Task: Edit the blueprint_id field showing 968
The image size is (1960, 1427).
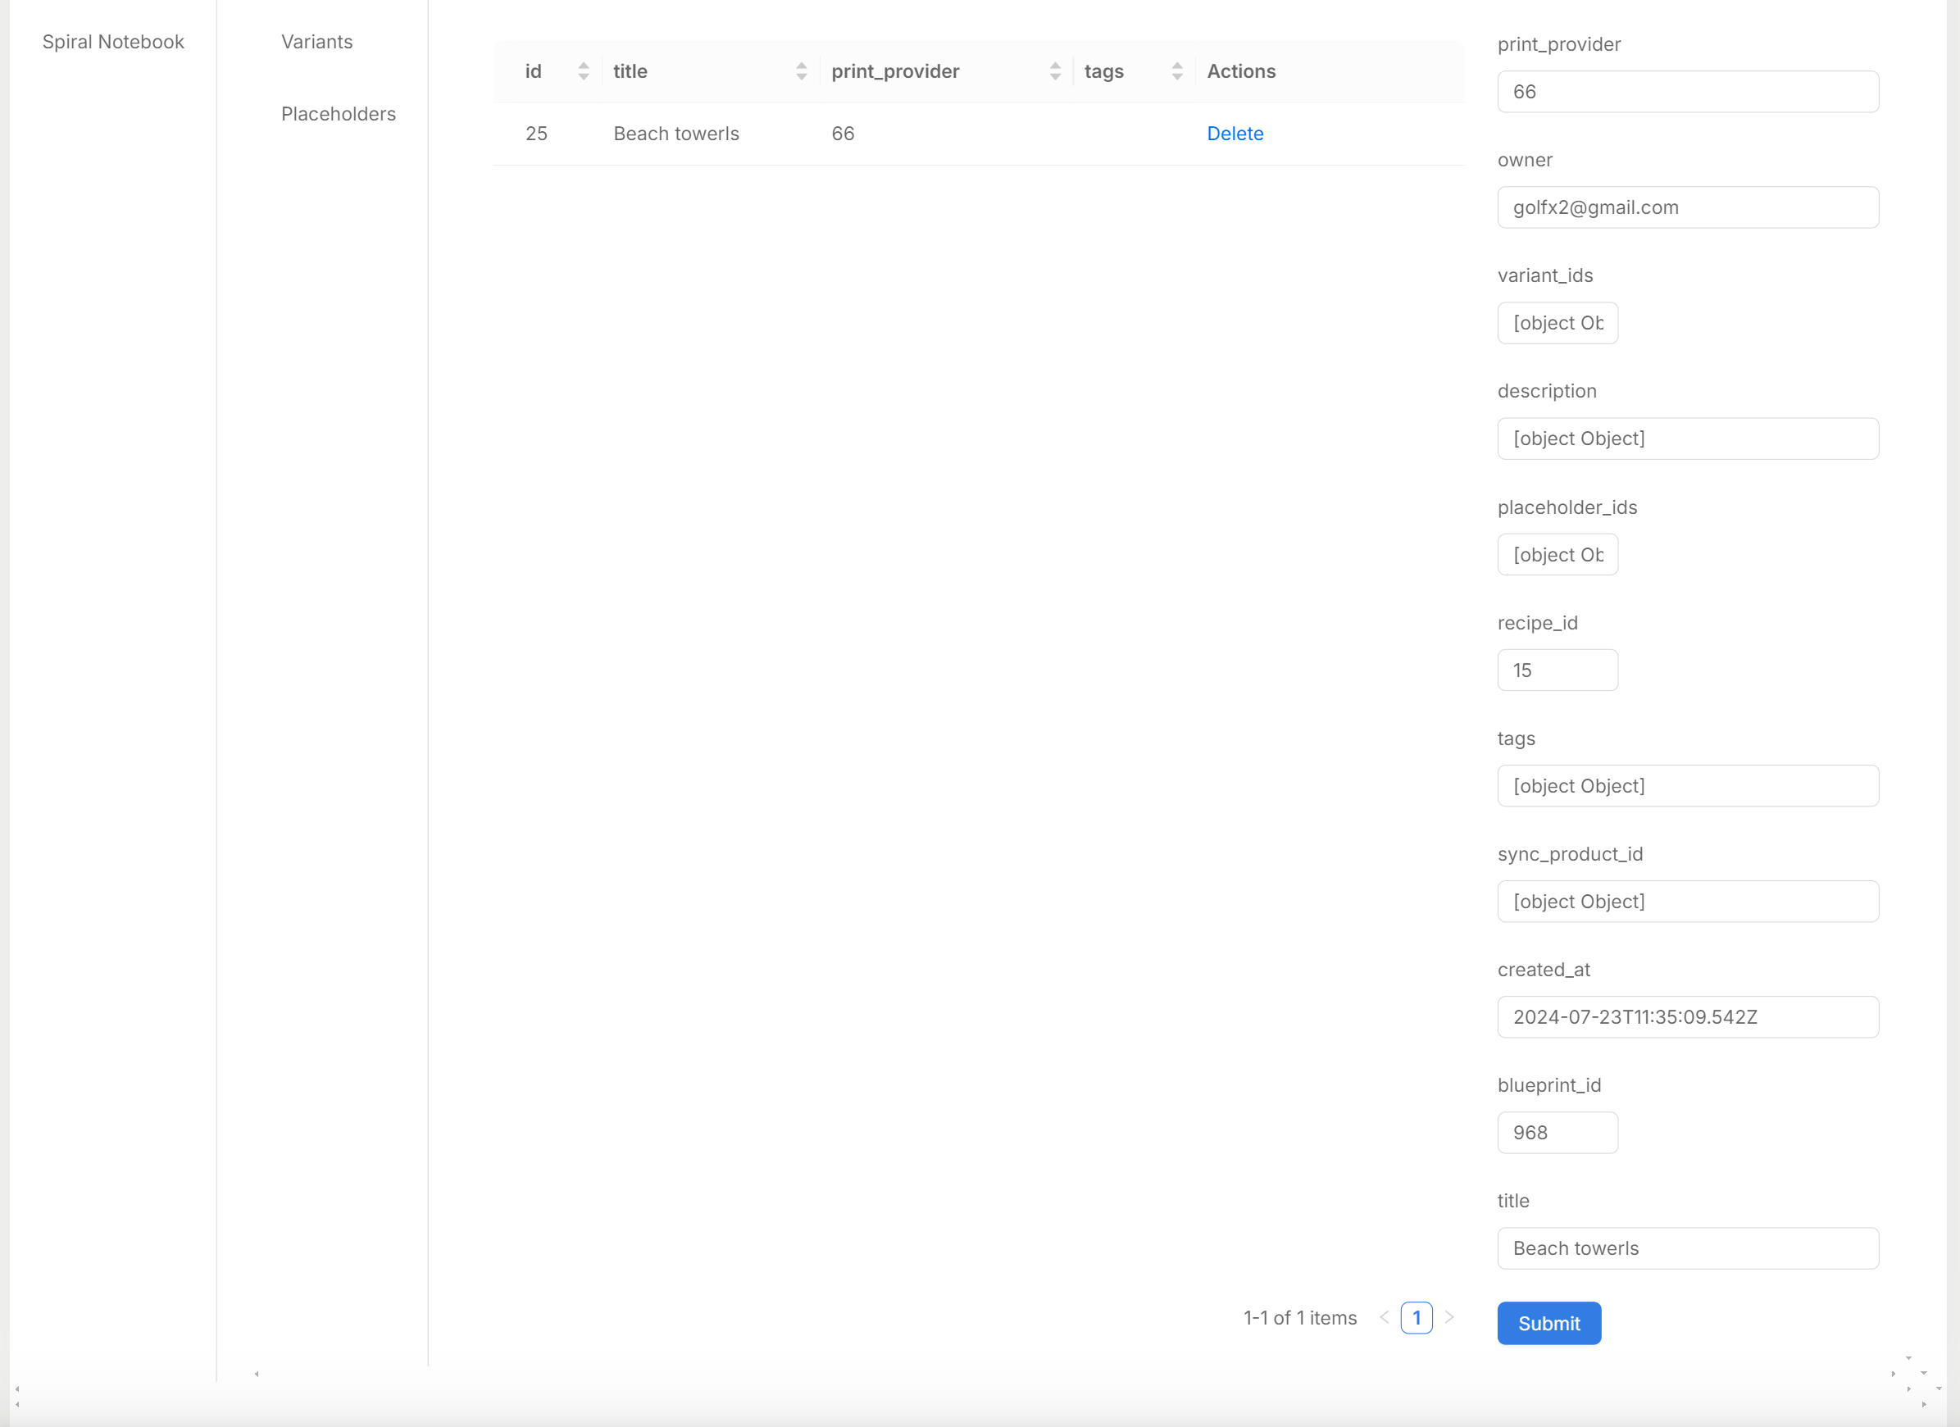Action: (x=1558, y=1132)
